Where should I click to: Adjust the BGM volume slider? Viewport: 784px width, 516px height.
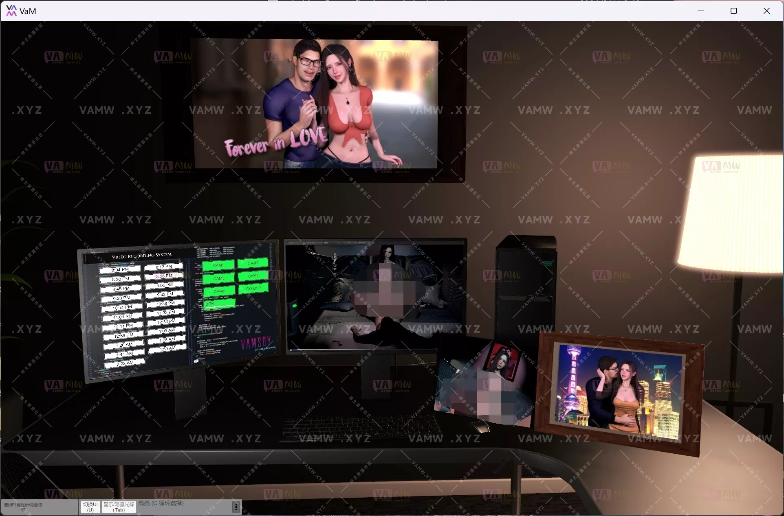click(x=215, y=307)
